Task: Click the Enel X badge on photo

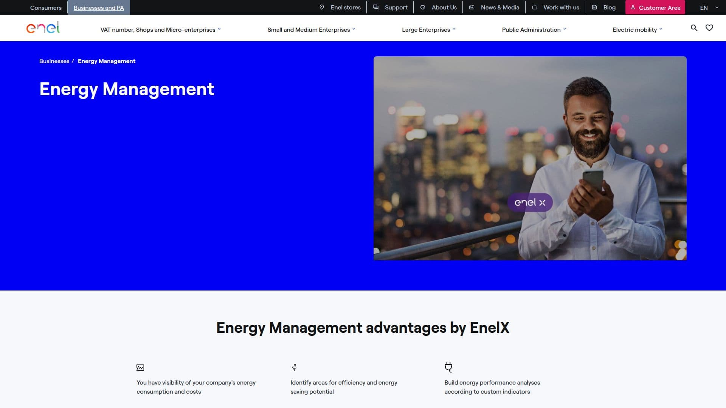Action: (530, 202)
